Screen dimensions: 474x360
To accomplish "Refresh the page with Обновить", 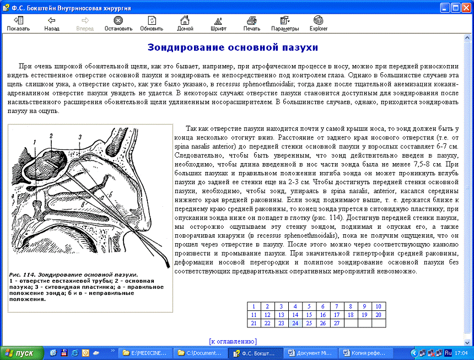I will click(x=152, y=23).
